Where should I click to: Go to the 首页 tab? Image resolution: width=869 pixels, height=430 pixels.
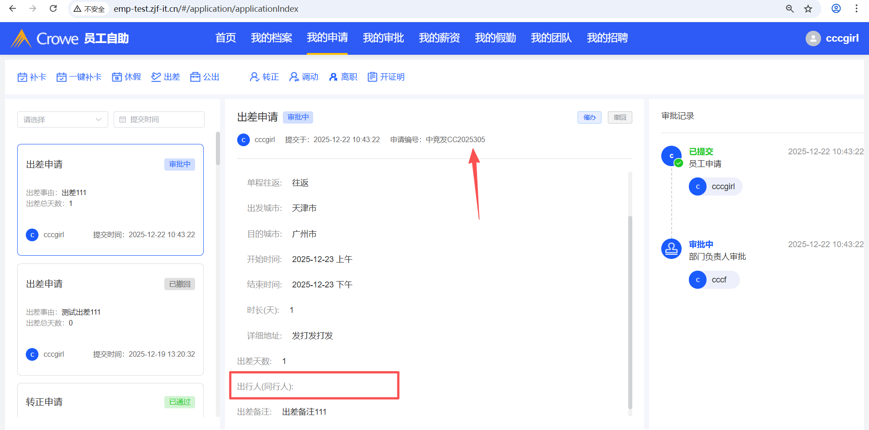pyautogui.click(x=226, y=38)
